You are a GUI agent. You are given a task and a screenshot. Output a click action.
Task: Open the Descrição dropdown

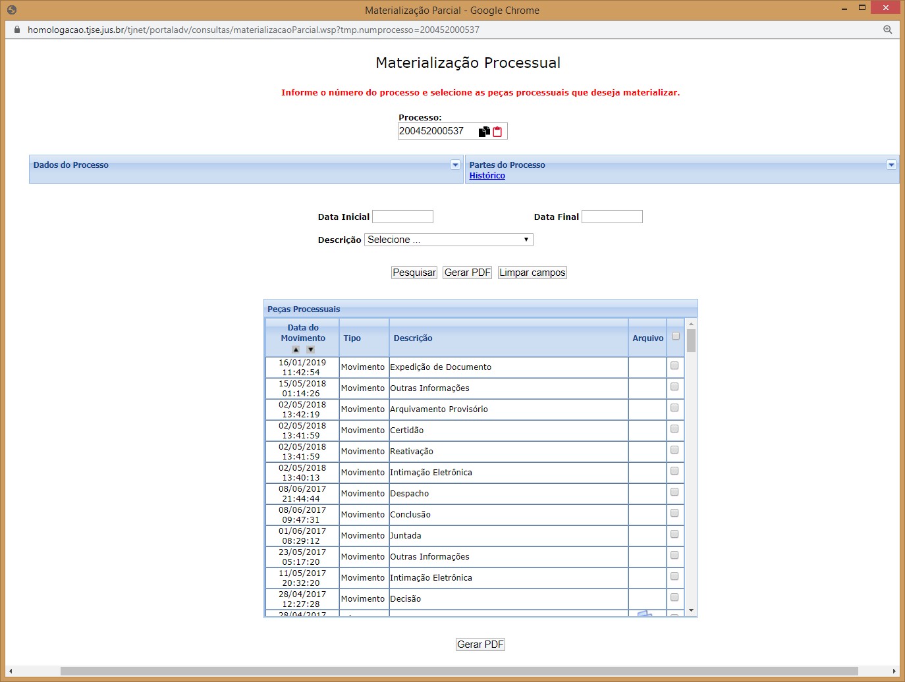449,240
